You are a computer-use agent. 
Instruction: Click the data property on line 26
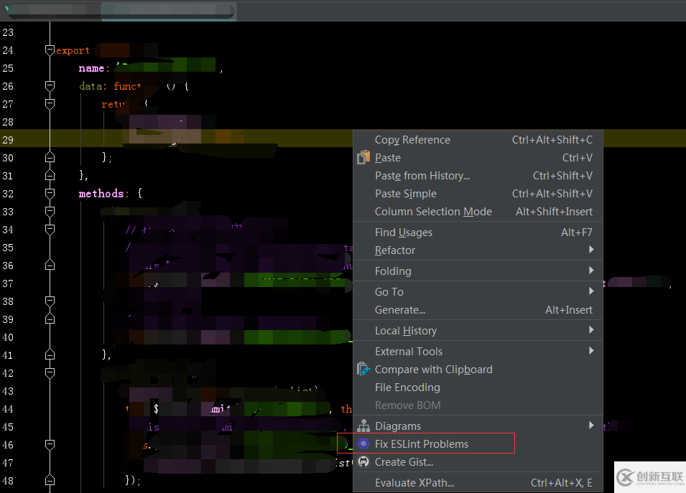click(x=91, y=86)
